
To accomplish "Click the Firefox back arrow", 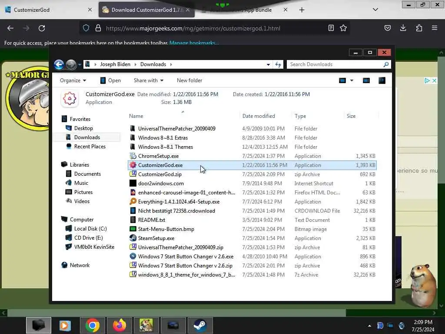I will point(10,28).
